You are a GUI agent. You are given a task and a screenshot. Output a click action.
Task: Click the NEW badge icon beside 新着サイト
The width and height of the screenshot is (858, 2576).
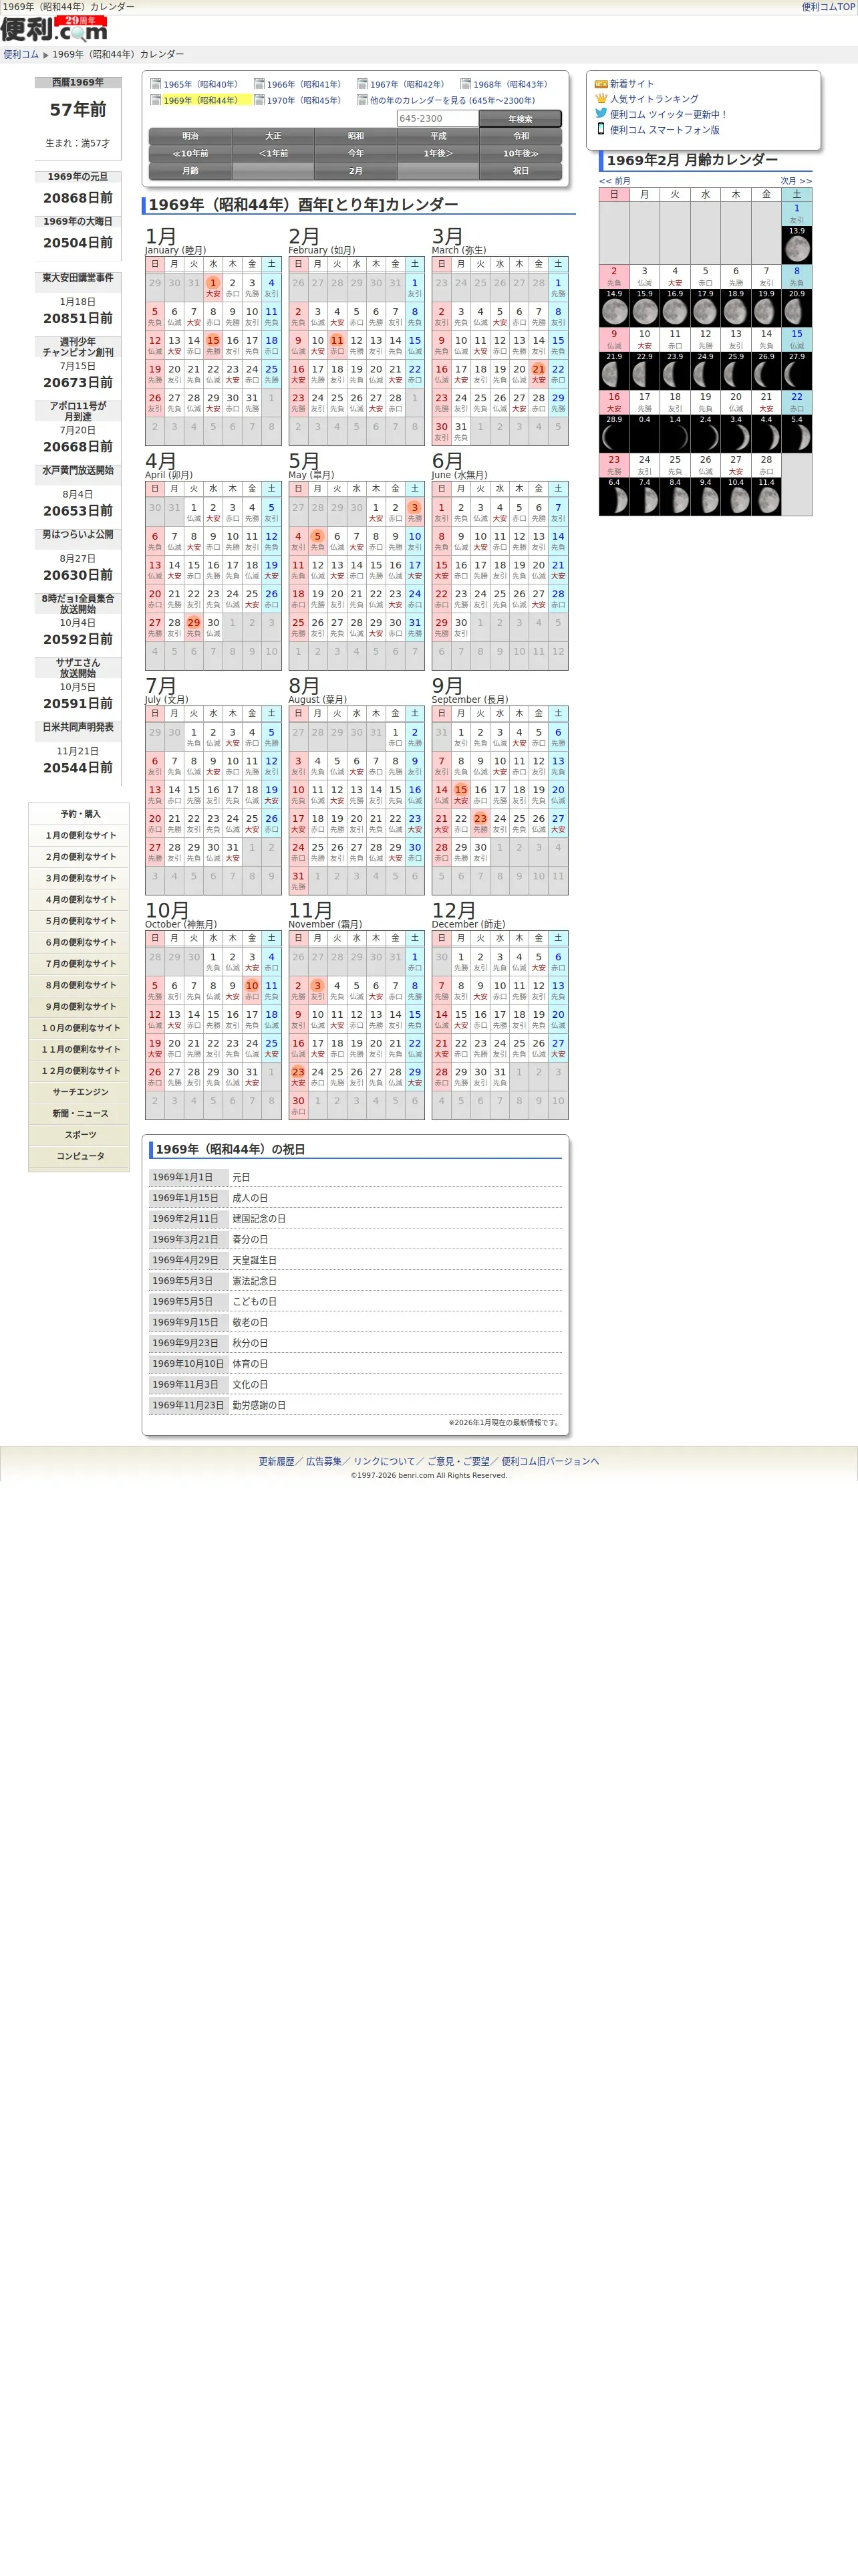(601, 84)
